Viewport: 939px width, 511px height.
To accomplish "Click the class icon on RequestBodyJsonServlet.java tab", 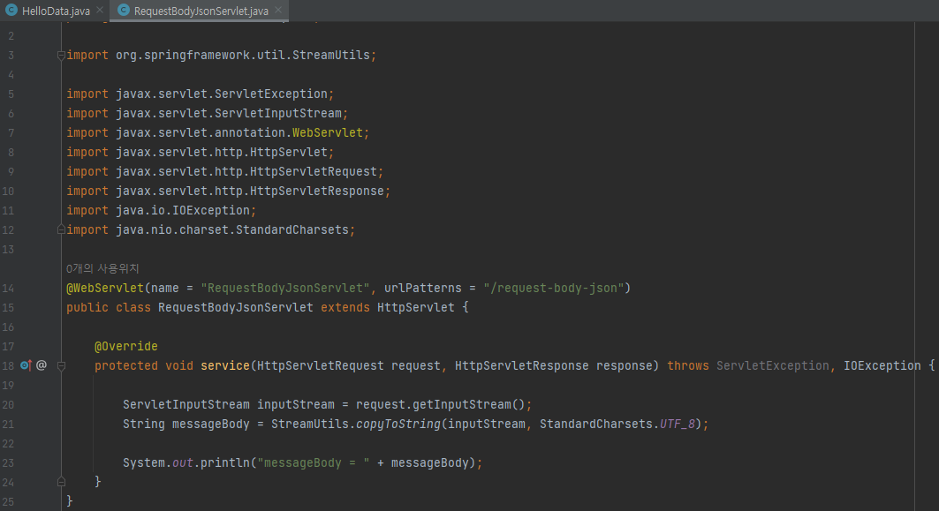I will pyautogui.click(x=124, y=11).
